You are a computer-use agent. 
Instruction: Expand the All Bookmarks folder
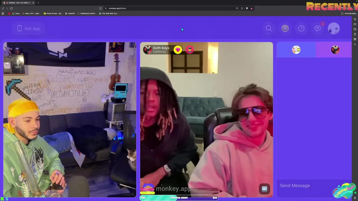(x=348, y=13)
